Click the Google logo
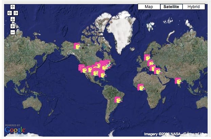 [15, 130]
